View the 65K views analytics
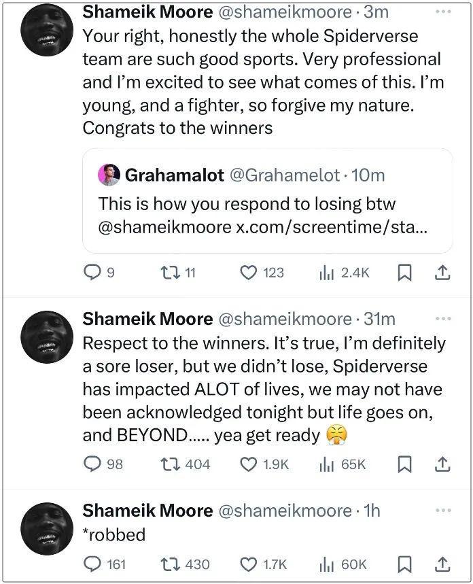Screen dimensions: 473x584 [326, 464]
